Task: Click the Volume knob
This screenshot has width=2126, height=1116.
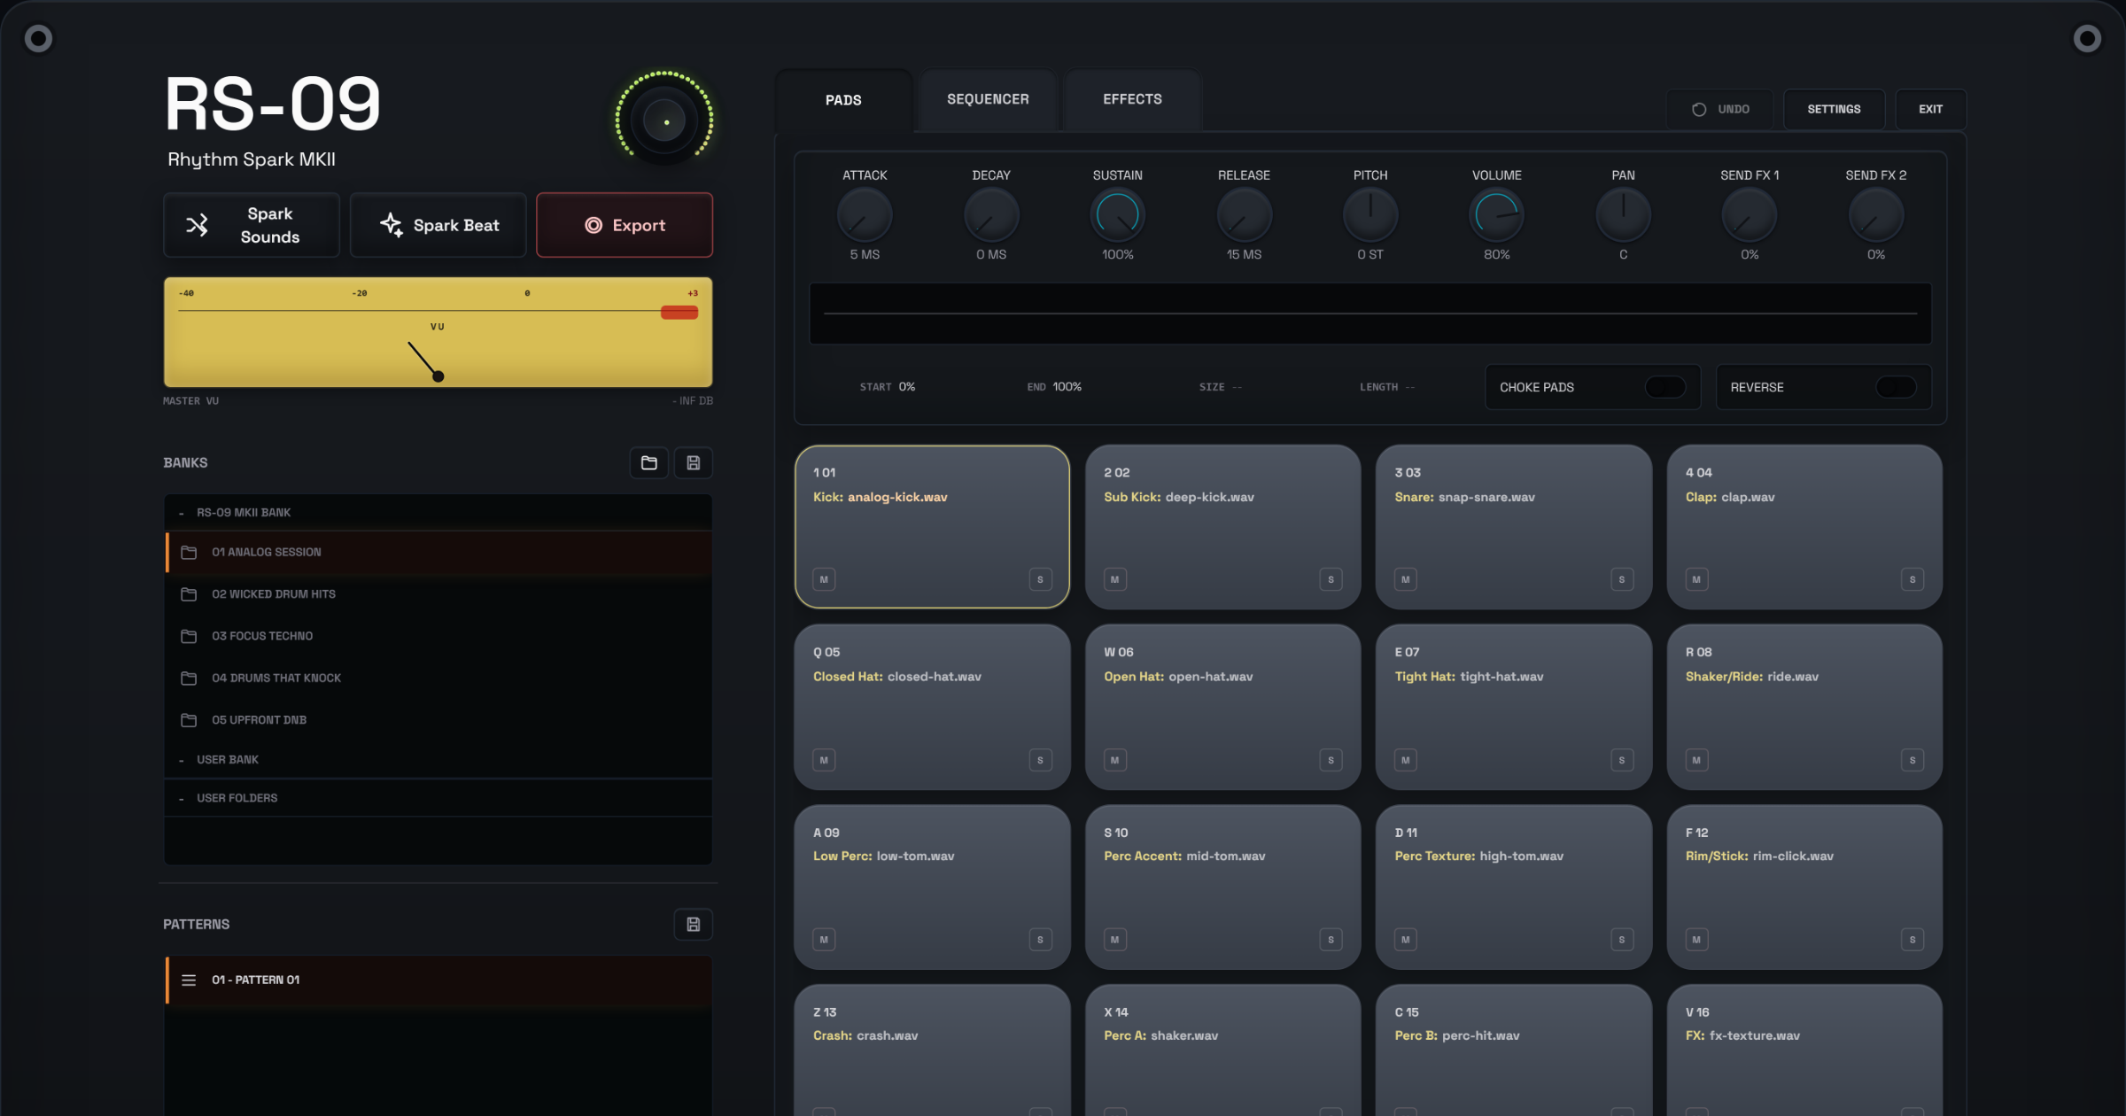Action: pyautogui.click(x=1497, y=215)
